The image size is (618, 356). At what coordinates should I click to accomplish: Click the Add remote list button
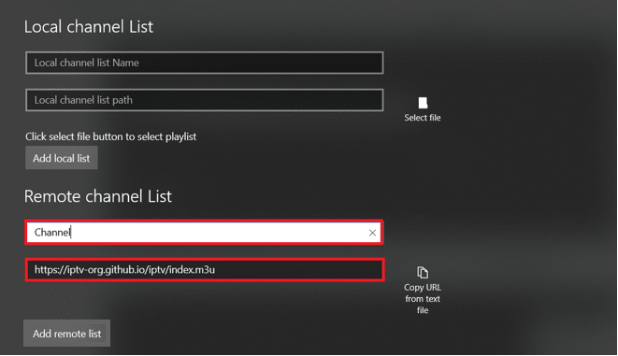point(67,334)
